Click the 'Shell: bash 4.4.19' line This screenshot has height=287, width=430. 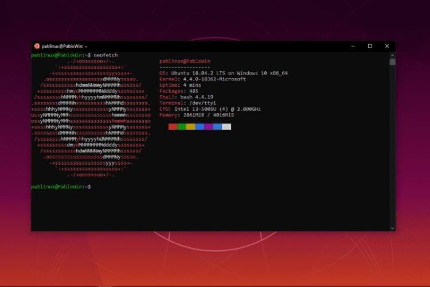tap(186, 97)
